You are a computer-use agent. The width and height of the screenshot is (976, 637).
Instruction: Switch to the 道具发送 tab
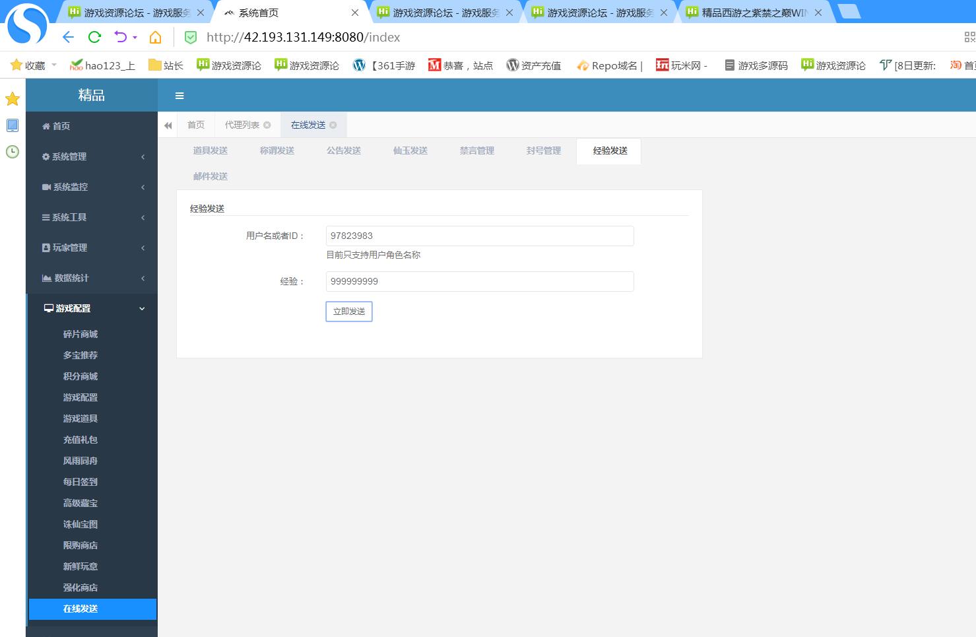[210, 151]
